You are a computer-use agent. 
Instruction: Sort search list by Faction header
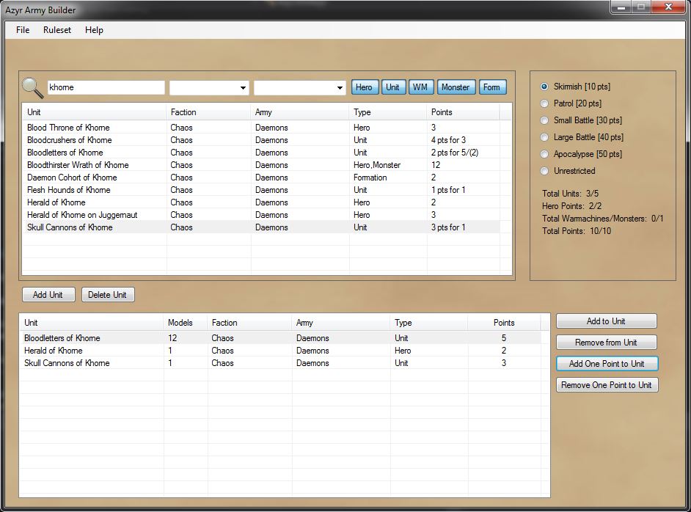coord(208,112)
